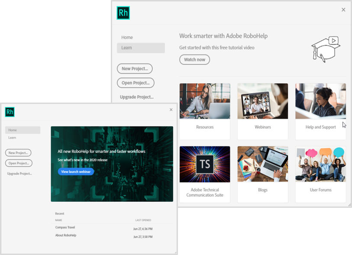Click the Webinars label text
This screenshot has width=352, height=255.
(x=263, y=127)
